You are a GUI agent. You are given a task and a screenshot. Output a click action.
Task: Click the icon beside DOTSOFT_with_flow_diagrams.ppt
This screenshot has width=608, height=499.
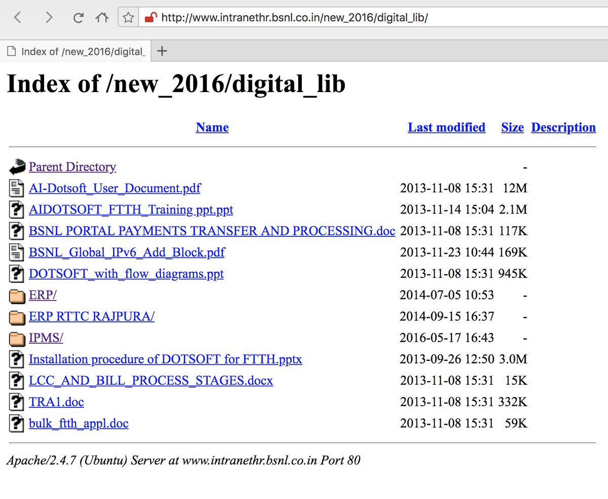(x=17, y=274)
